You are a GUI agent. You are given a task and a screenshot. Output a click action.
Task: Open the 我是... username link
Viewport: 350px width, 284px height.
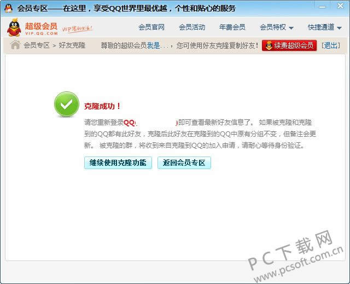(159, 45)
